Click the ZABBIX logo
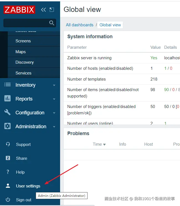 [19, 10]
